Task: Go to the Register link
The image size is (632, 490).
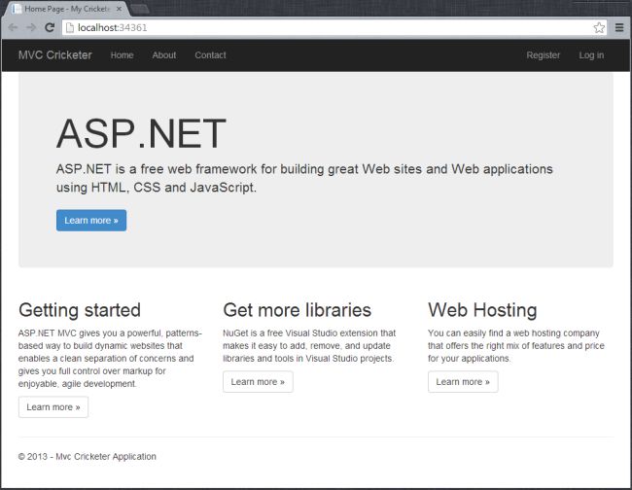Action: tap(543, 55)
